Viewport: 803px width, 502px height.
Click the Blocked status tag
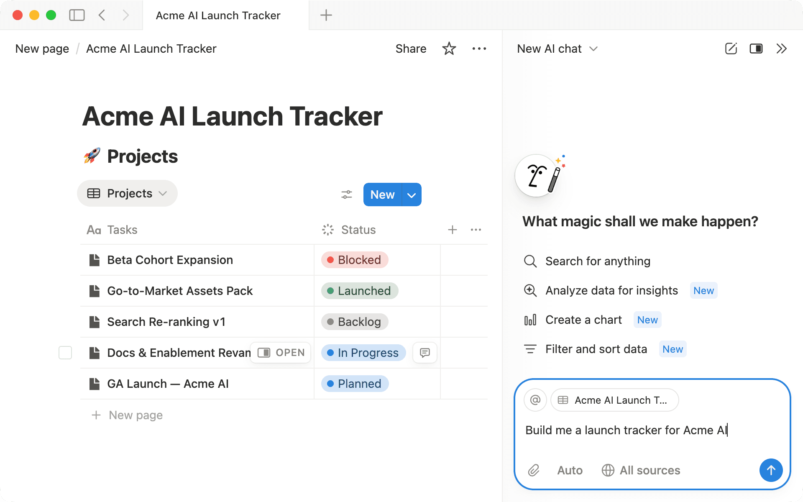[355, 260]
